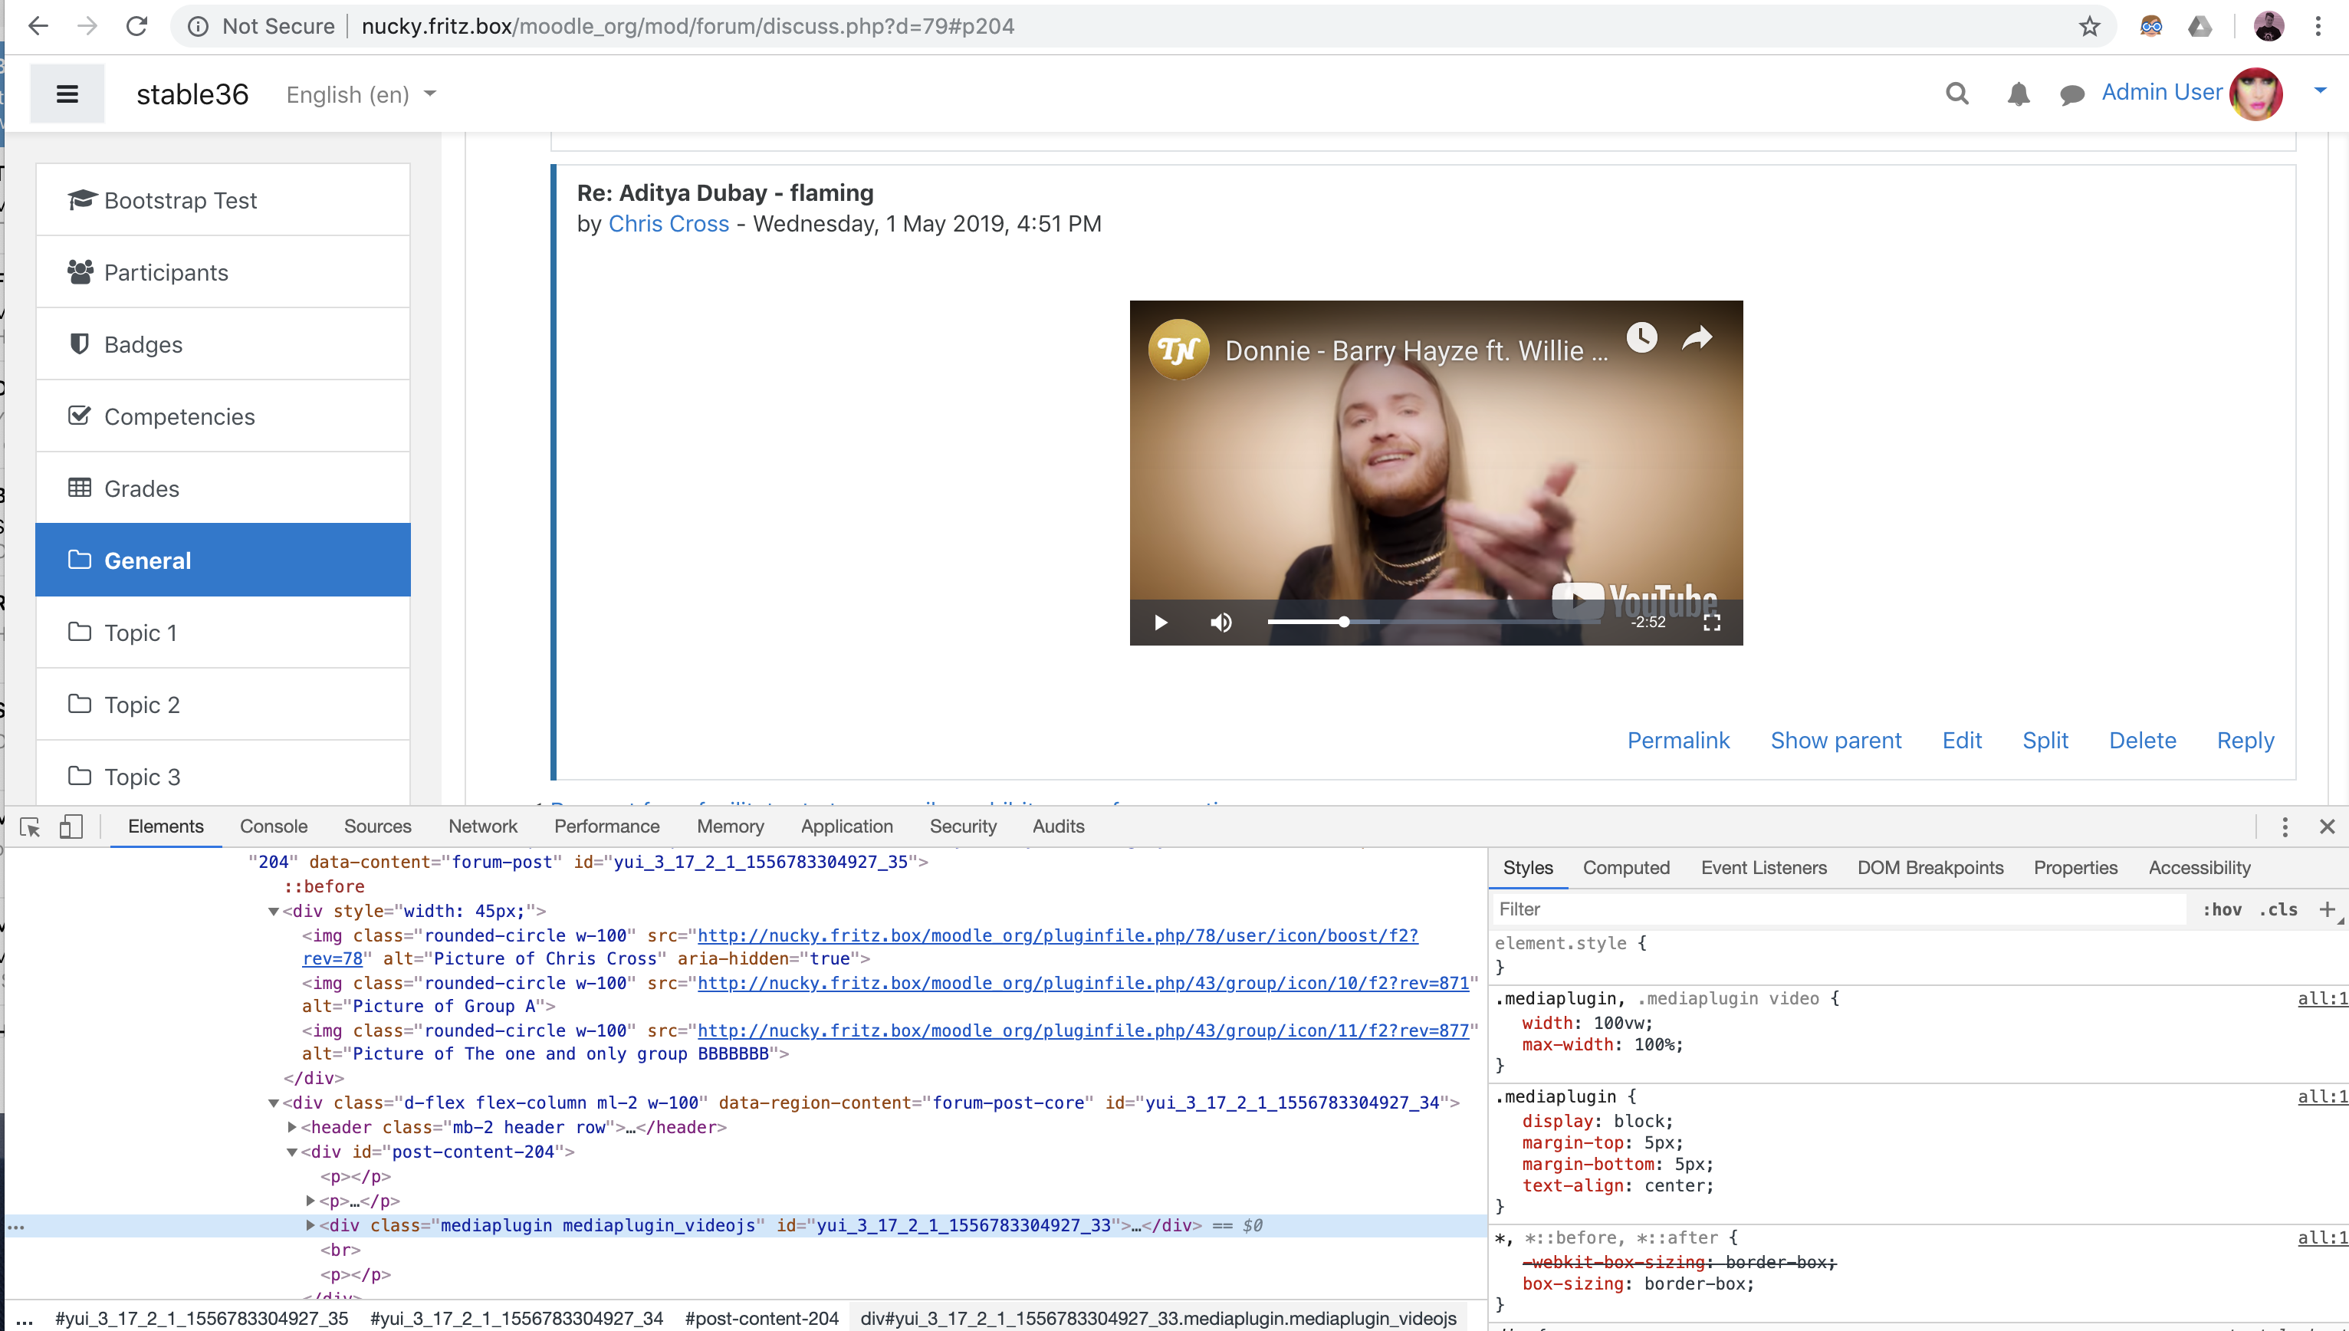Click the browser forward arrow
2349x1331 pixels.
point(87,25)
